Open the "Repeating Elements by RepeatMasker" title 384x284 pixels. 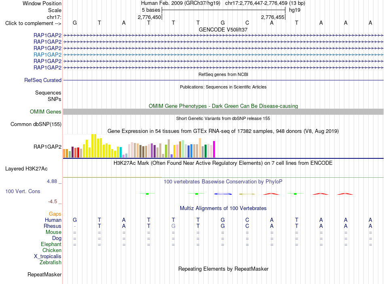223,269
